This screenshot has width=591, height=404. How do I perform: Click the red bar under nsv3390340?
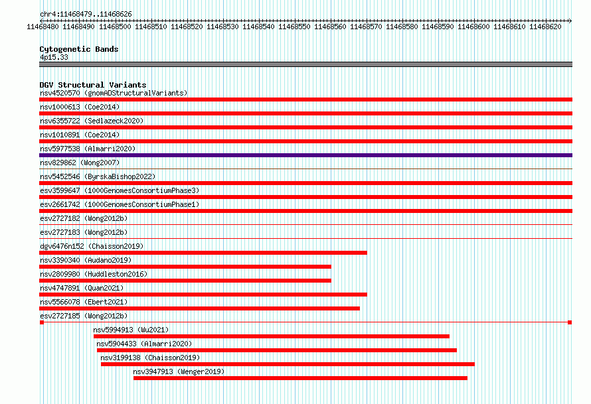point(185,267)
